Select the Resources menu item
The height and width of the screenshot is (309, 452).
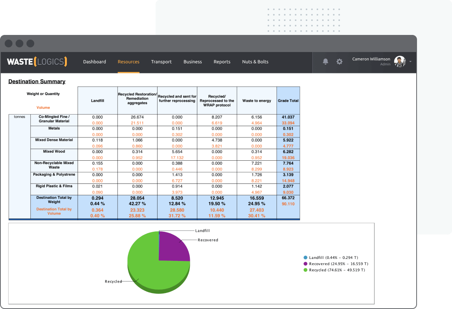(128, 62)
